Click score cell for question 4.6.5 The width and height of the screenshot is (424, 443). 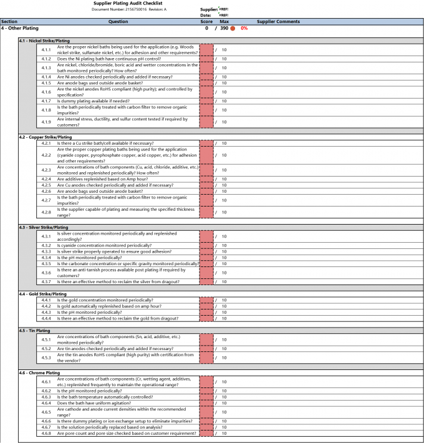pos(206,412)
